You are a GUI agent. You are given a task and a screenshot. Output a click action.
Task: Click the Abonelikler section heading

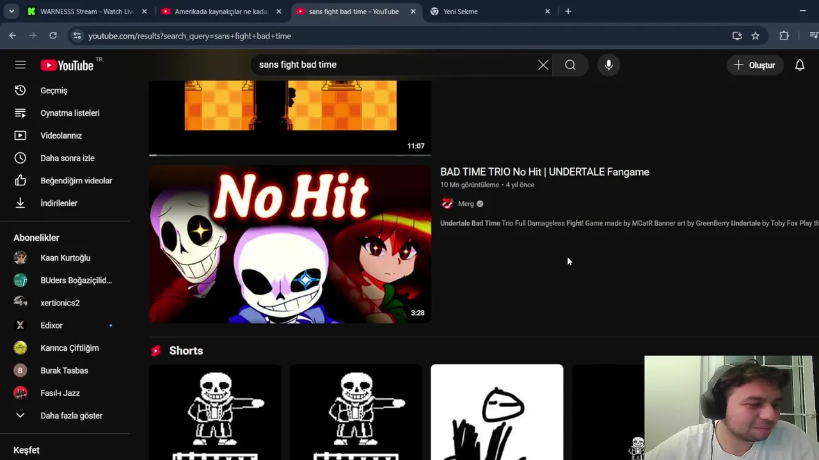coord(36,238)
